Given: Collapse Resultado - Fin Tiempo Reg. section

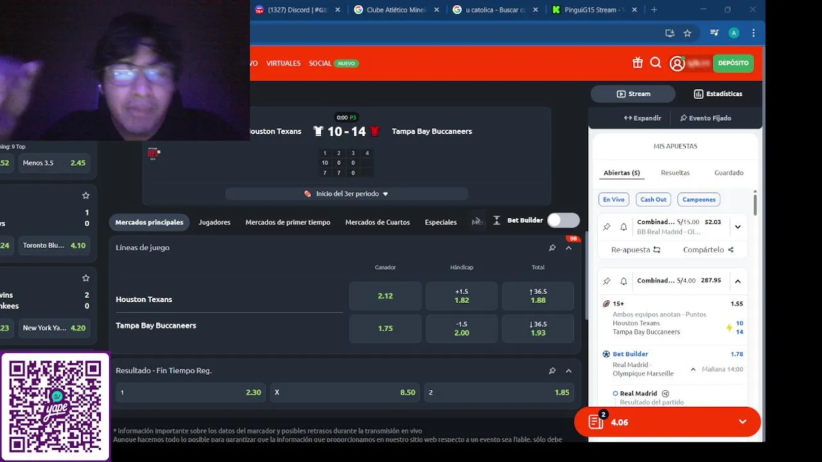Looking at the screenshot, I should pos(568,371).
